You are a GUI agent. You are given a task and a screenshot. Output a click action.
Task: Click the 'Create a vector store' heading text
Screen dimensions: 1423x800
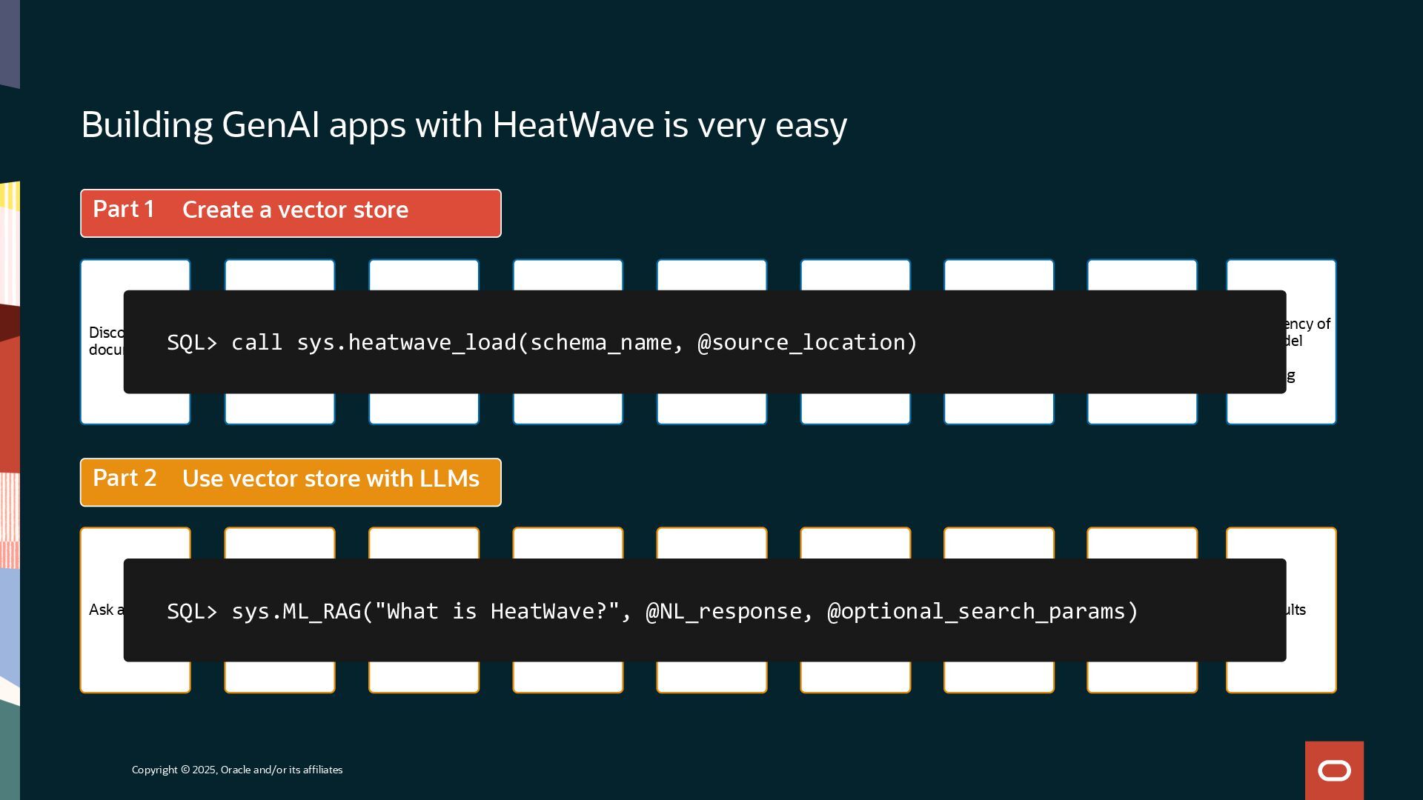295,210
